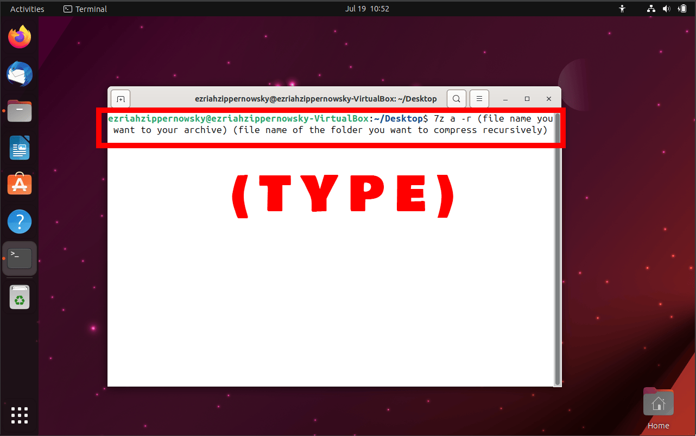696x436 pixels.
Task: Launch Firefox from the dock
Action: (20, 37)
